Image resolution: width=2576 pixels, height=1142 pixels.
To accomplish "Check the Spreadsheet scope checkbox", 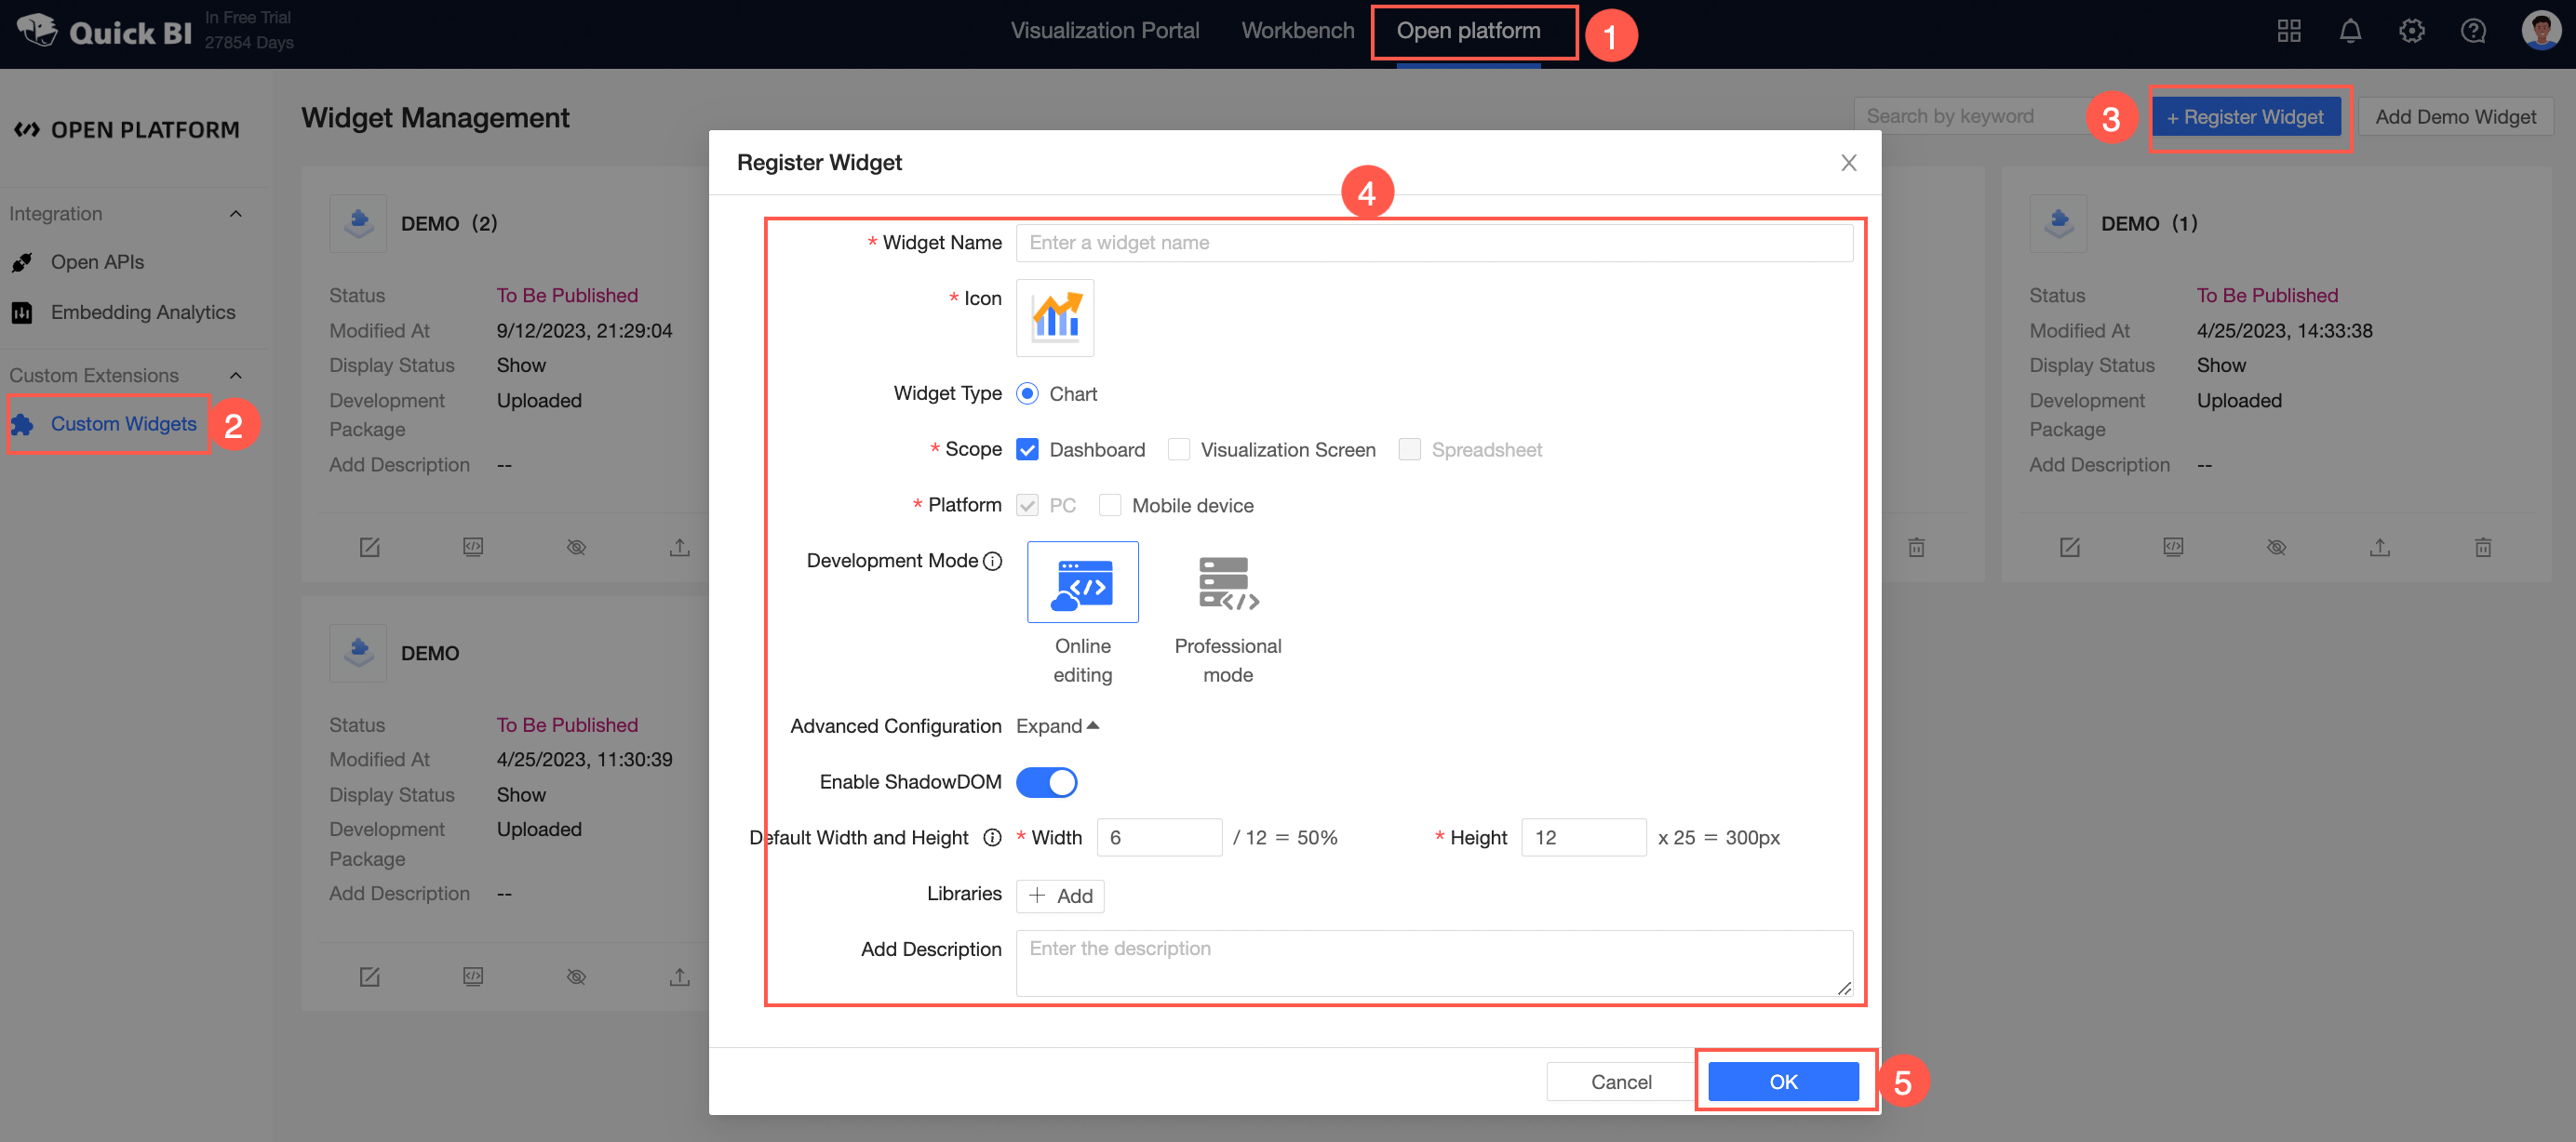I will tap(1410, 449).
